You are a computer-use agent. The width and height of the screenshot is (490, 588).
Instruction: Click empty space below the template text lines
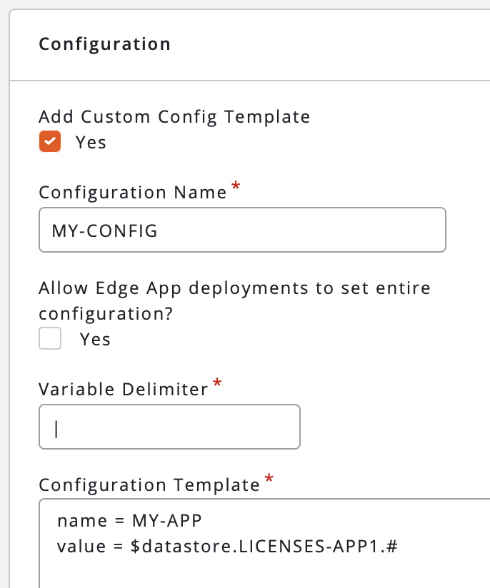264,574
